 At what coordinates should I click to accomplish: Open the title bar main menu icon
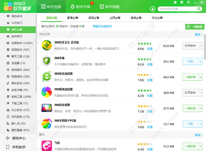(x=188, y=2)
